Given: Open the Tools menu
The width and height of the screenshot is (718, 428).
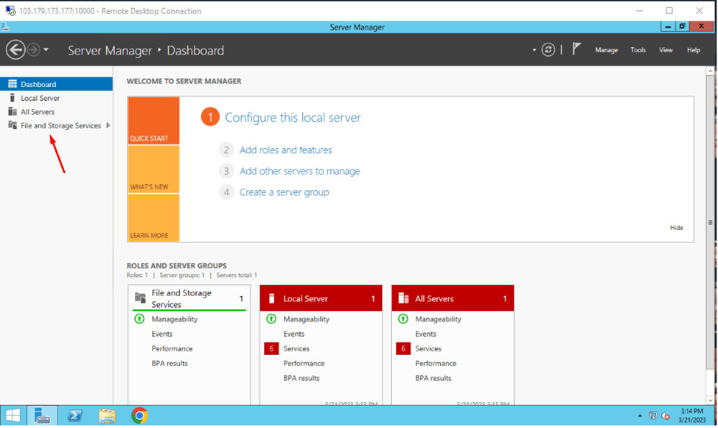Looking at the screenshot, I should tap(638, 50).
